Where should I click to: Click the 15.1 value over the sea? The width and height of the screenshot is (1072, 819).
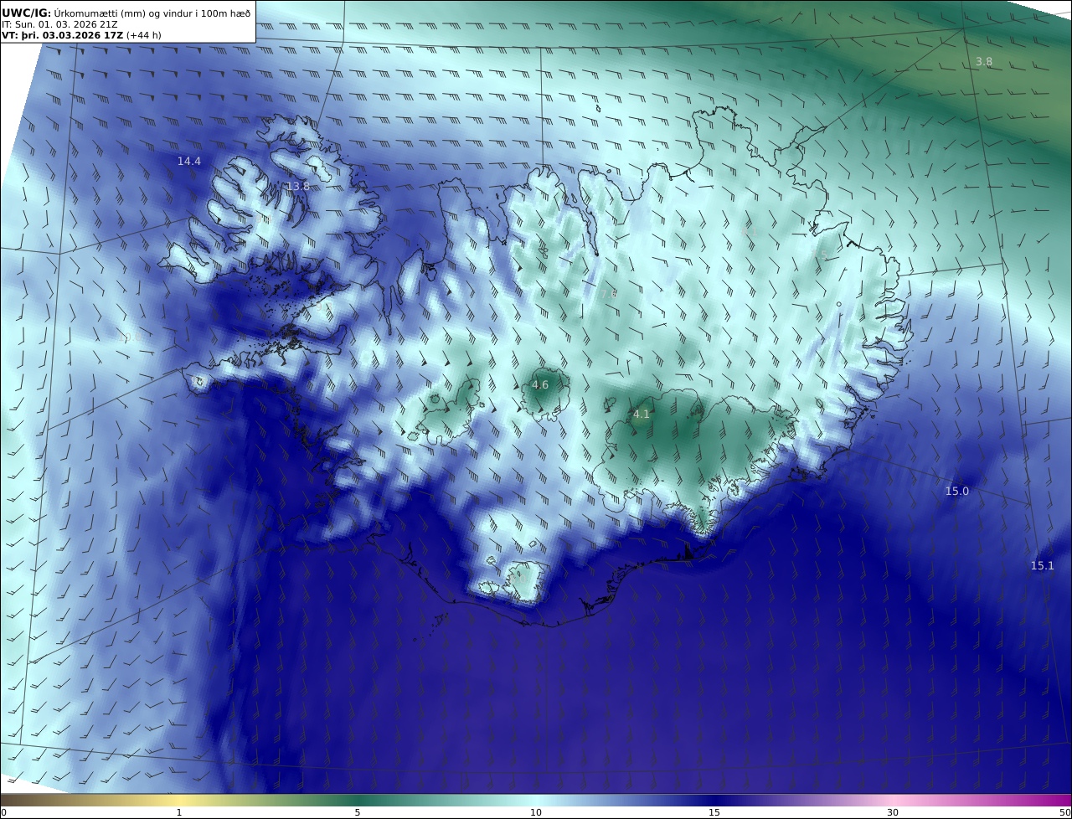pyautogui.click(x=1043, y=565)
